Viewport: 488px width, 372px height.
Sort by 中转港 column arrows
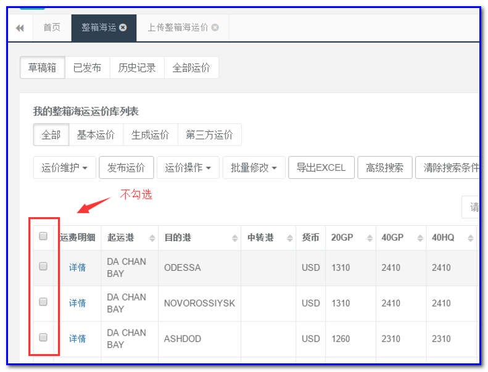pyautogui.click(x=289, y=238)
